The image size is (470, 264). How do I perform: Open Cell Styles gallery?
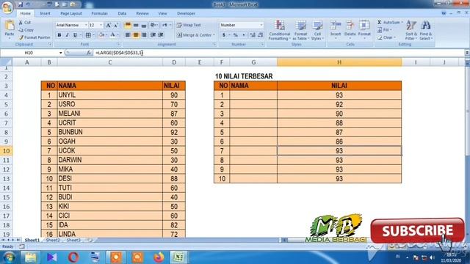(317, 30)
